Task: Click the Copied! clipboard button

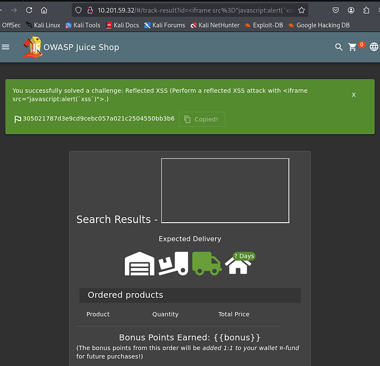Action: coord(202,119)
